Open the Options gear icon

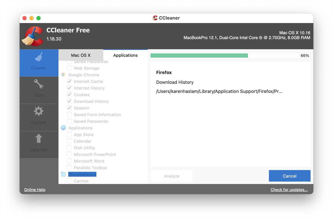click(x=39, y=111)
